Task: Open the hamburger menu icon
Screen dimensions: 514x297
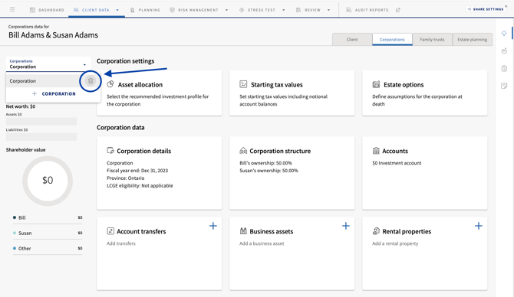Action: (12, 9)
